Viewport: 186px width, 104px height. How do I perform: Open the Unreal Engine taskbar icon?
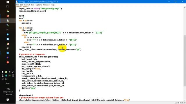[8, 48]
